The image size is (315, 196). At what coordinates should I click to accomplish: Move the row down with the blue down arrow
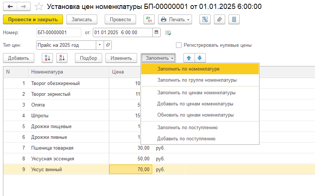(x=200, y=58)
